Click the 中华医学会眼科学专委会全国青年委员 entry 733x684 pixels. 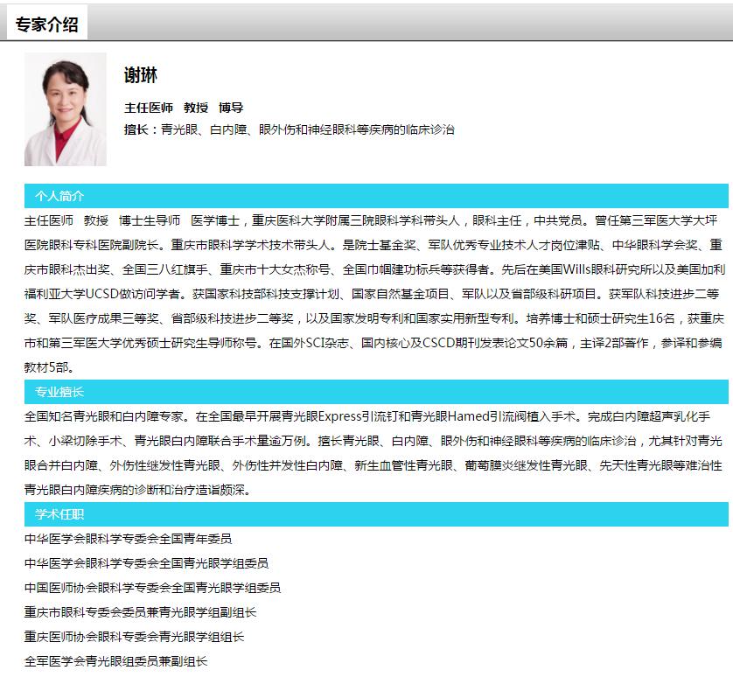pos(128,539)
